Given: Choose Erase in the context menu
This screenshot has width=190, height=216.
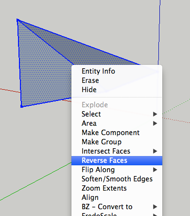Looking at the screenshot, I should (x=117, y=80).
